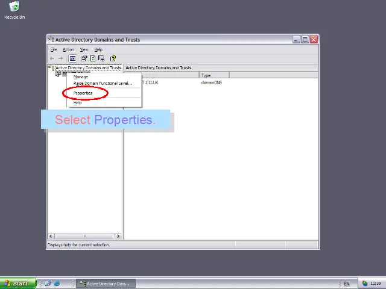
Task: Click the horizontal scrollbar thumb in the tree pane
Action: click(x=84, y=236)
